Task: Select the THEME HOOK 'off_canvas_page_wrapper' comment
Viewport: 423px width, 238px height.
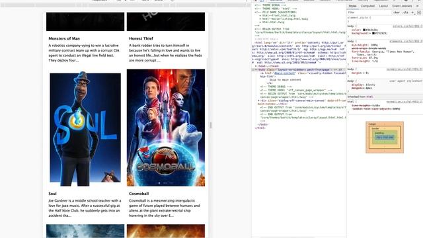Action: [x=296, y=90]
